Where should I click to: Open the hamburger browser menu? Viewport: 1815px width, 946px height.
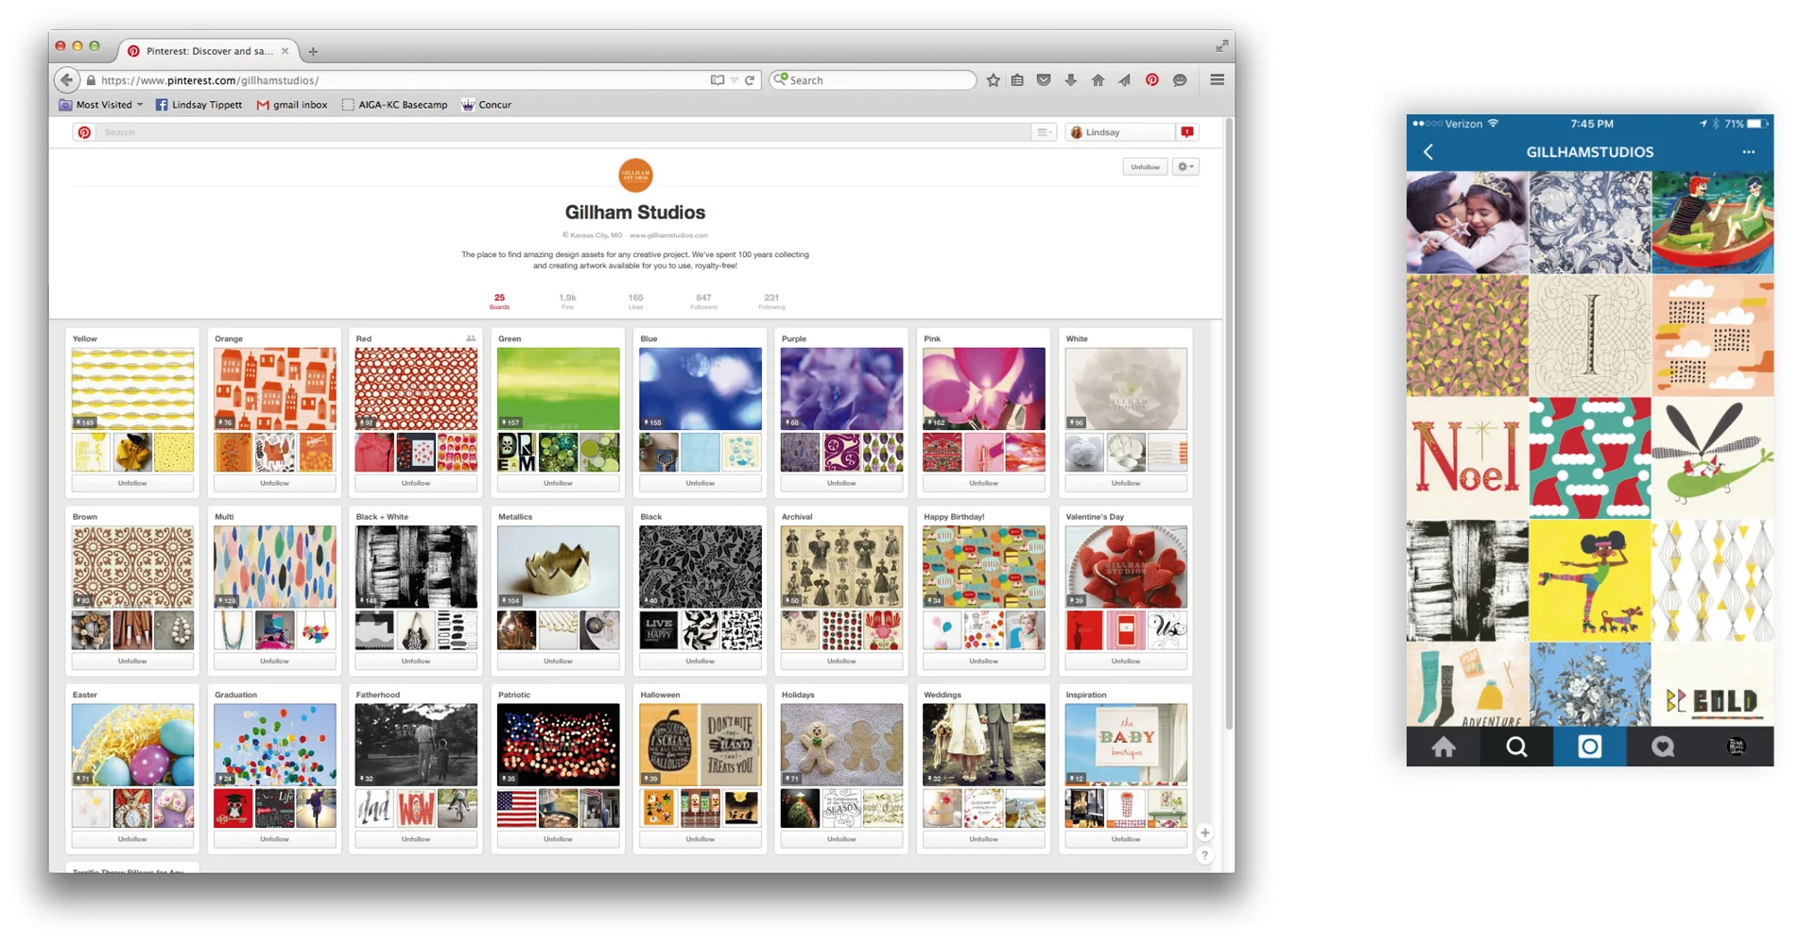[1217, 80]
